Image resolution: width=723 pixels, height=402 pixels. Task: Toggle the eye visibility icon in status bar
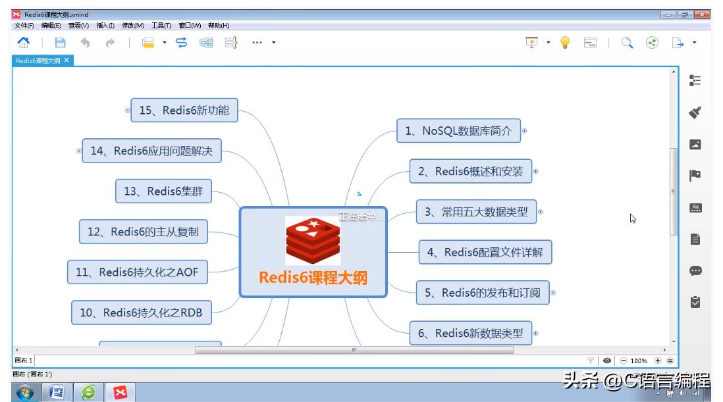pos(607,361)
